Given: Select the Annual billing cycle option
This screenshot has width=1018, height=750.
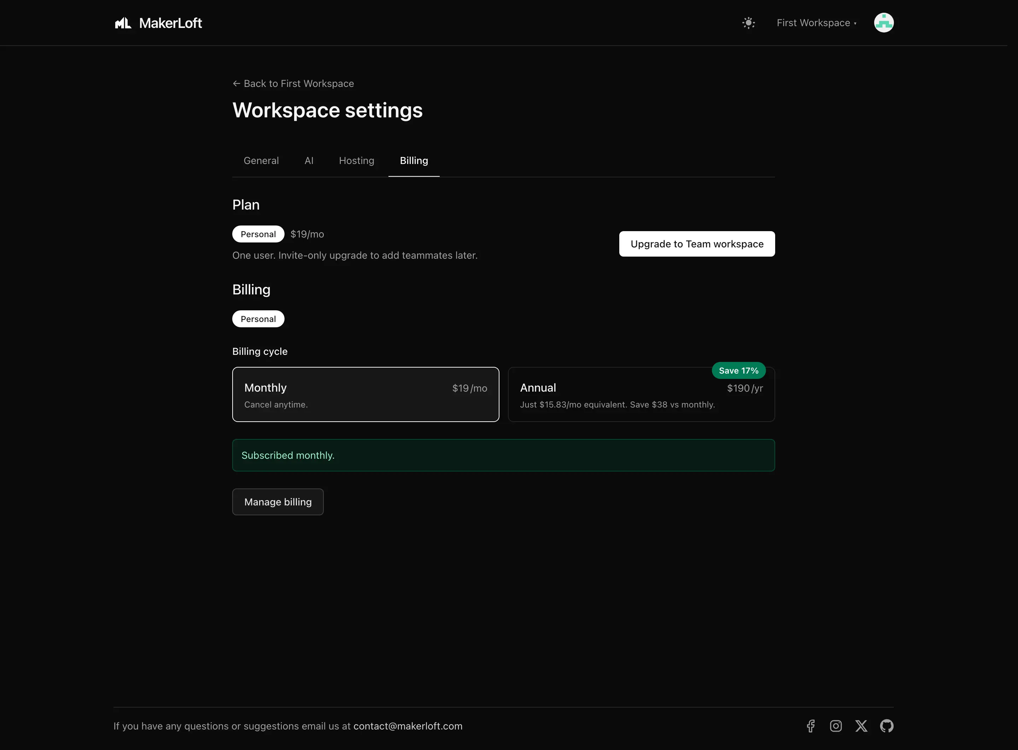Looking at the screenshot, I should (641, 394).
